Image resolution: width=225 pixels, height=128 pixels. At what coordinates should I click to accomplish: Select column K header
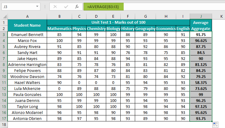point(219,16)
